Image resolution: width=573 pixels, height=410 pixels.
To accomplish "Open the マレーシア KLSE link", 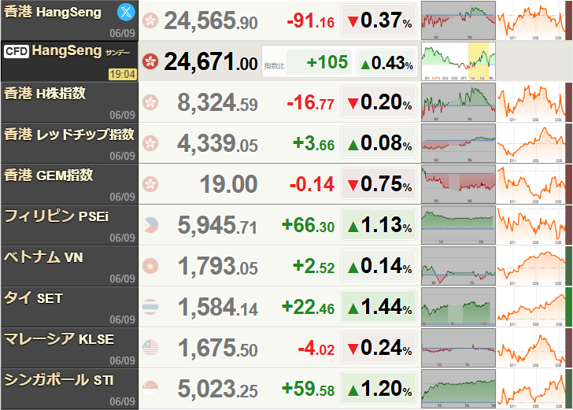I will (59, 339).
